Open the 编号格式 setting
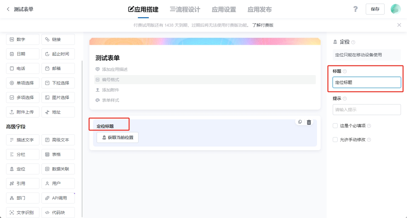This screenshot has width=407, height=218. [x=110, y=80]
